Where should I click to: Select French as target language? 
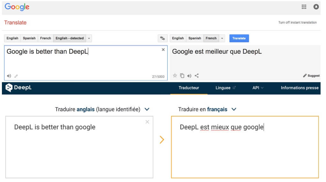(211, 38)
